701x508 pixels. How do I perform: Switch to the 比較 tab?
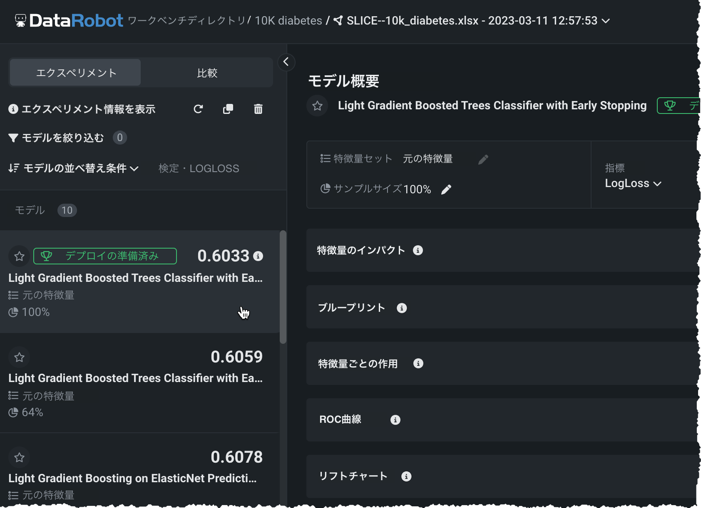coord(207,73)
